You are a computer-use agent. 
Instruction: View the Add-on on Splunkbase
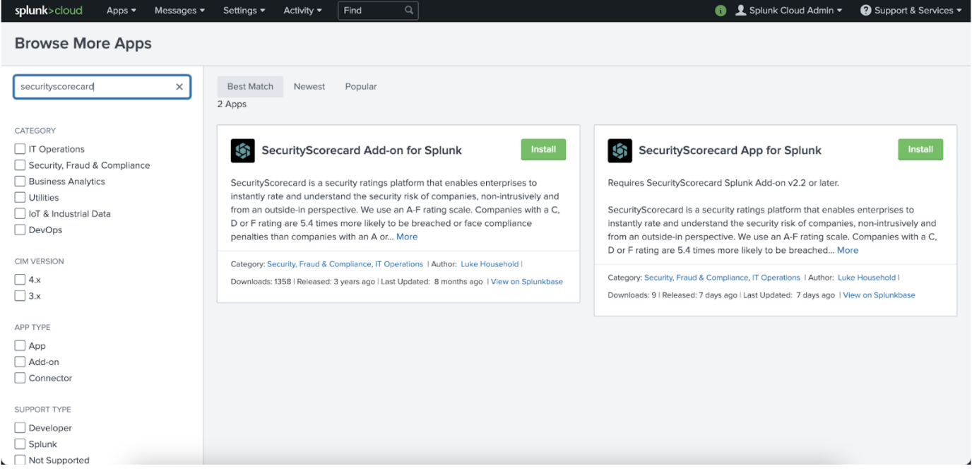pyautogui.click(x=527, y=282)
